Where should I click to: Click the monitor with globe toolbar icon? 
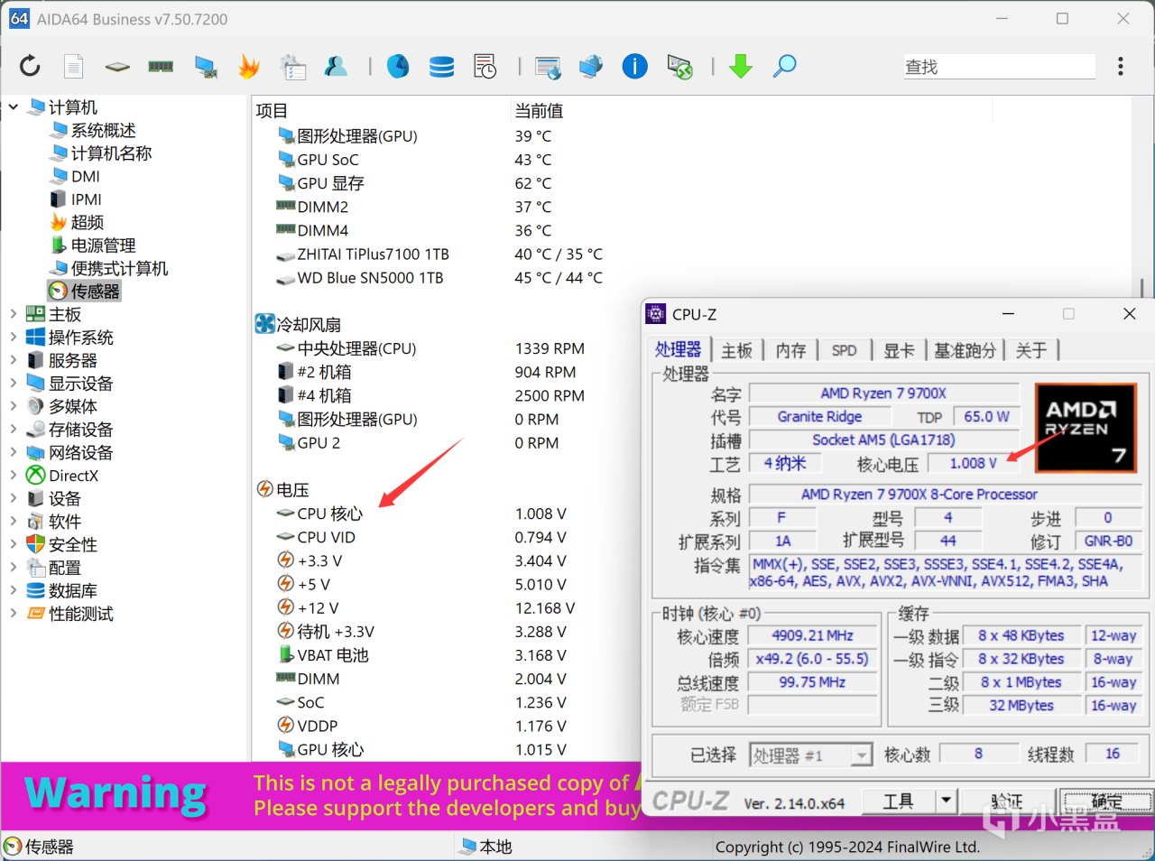[591, 66]
